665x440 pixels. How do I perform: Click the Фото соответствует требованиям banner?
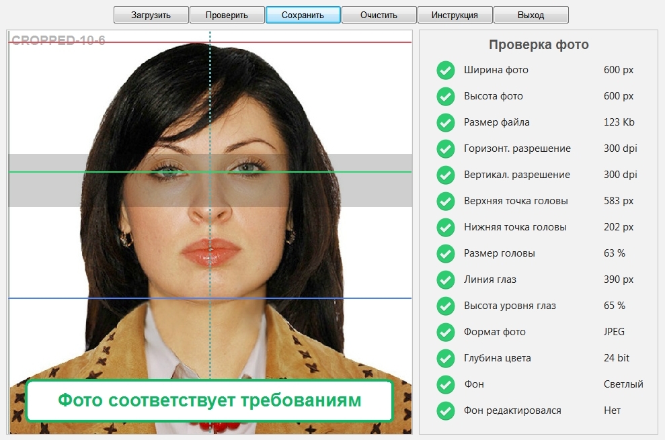click(210, 400)
